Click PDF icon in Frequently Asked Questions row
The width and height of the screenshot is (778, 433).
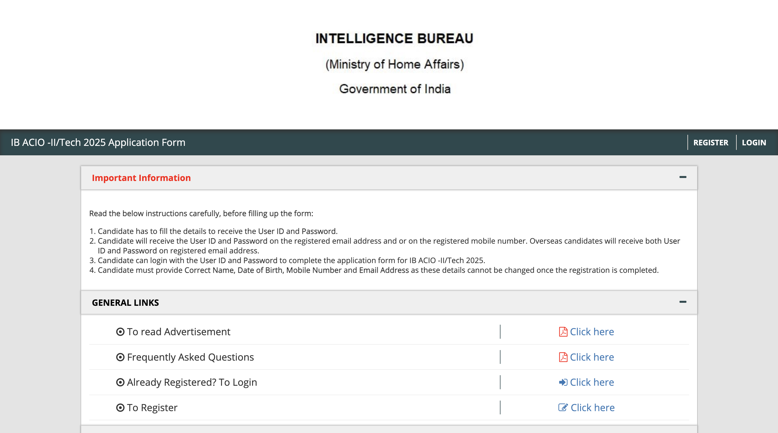[x=563, y=357]
